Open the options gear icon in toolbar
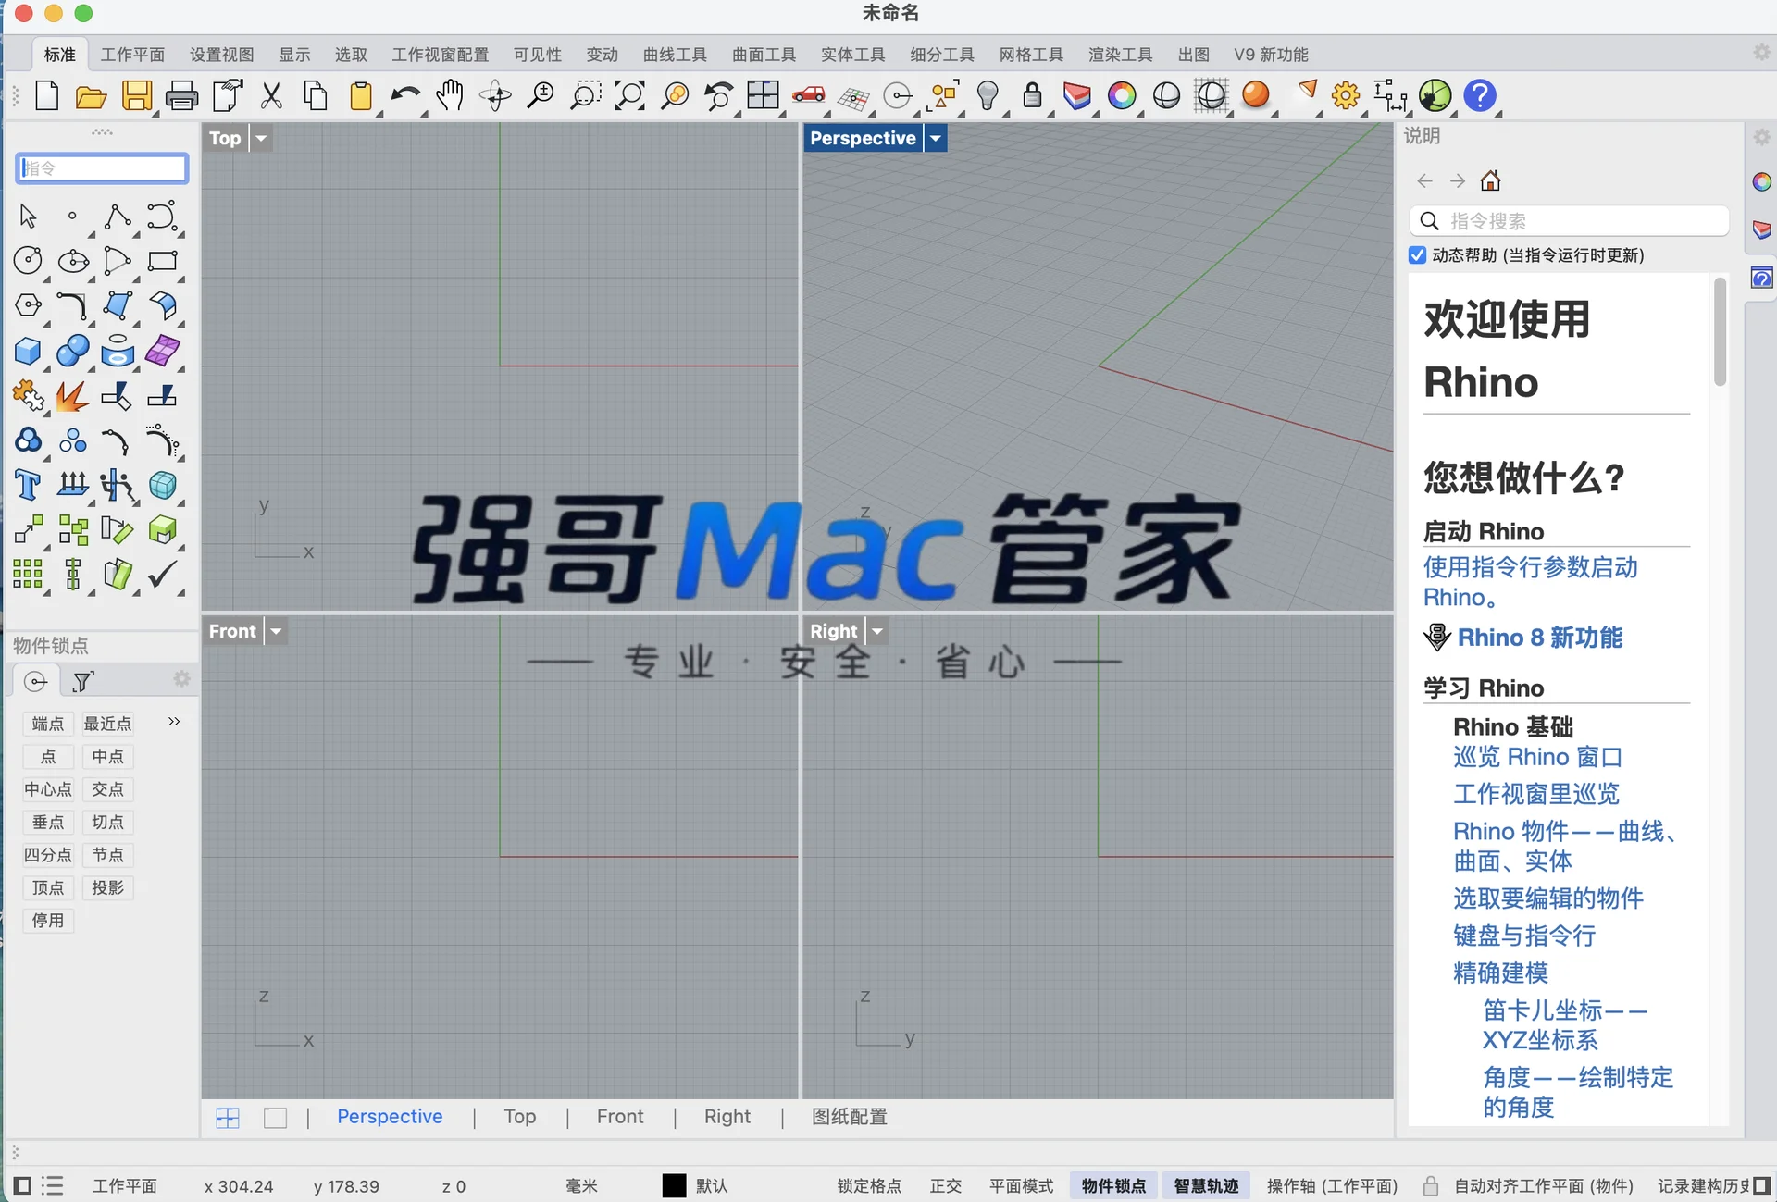 click(x=1346, y=95)
